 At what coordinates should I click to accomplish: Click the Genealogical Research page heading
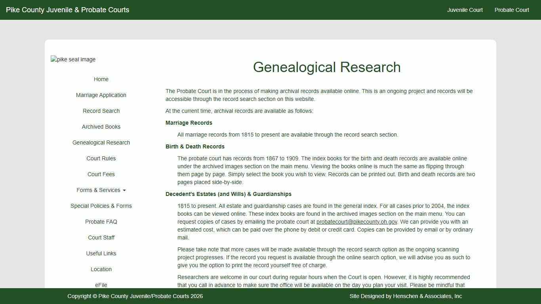tap(327, 67)
